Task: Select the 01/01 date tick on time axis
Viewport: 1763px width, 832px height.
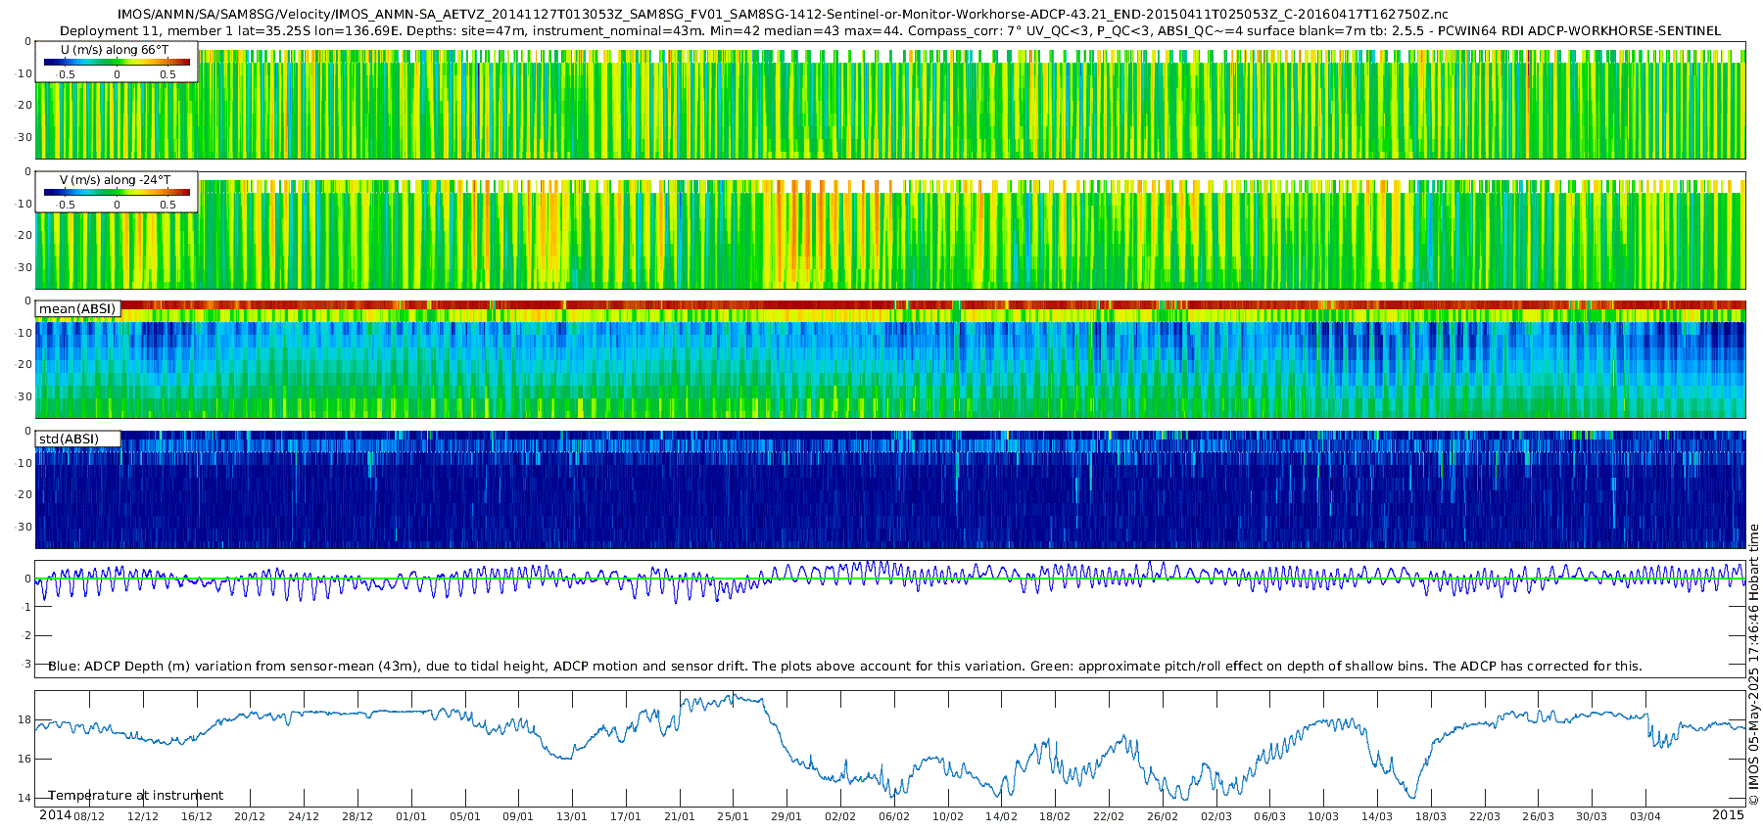Action: [411, 816]
